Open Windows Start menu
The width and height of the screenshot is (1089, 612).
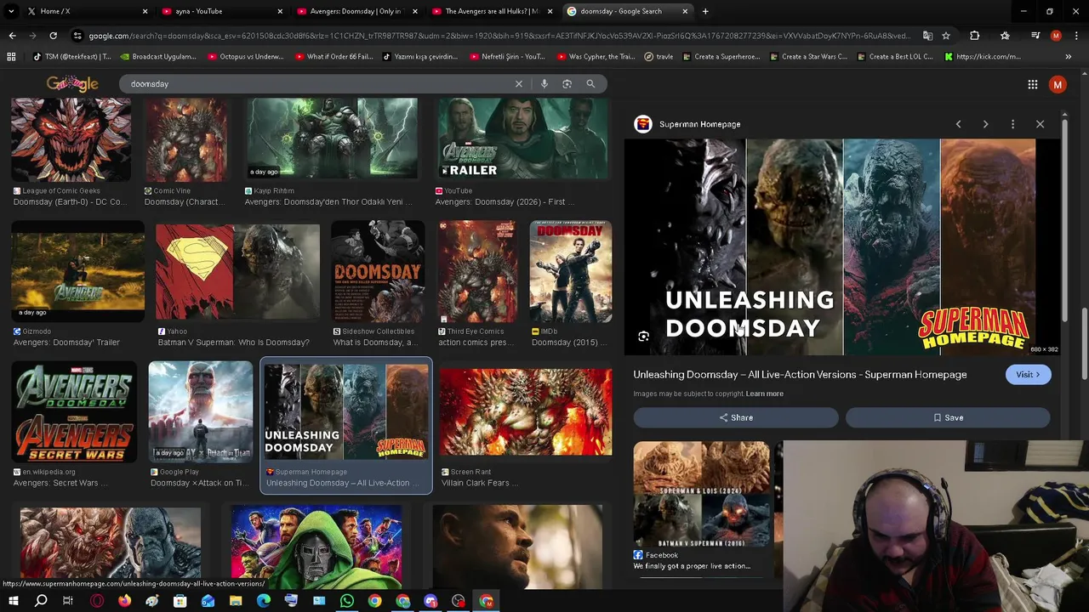[x=13, y=601]
